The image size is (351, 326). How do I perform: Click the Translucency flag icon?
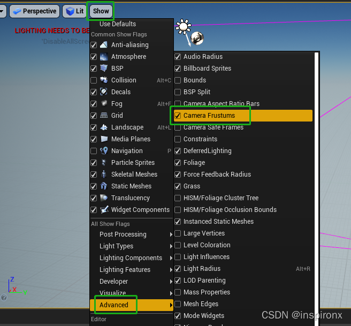[x=104, y=198]
